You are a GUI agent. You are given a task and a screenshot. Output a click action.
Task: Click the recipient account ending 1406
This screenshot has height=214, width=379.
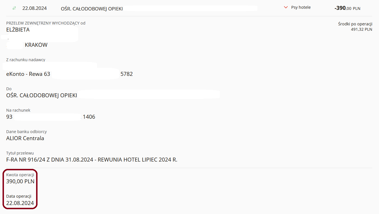(x=89, y=117)
